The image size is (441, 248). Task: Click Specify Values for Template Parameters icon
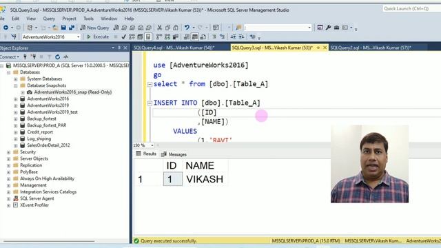pyautogui.click(x=253, y=37)
